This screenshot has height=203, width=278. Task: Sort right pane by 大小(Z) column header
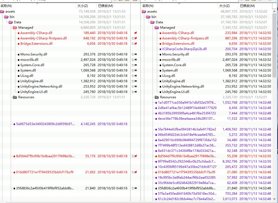(x=224, y=6)
